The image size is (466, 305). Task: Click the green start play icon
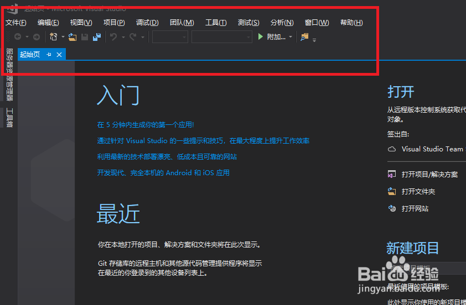coord(261,37)
